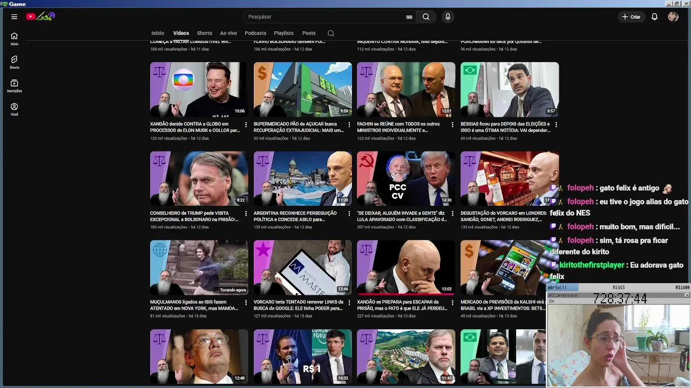The width and height of the screenshot is (691, 388).
Task: Open title DEGUSTAÇÃO do VORCARO em LONDRES
Action: pyautogui.click(x=504, y=216)
